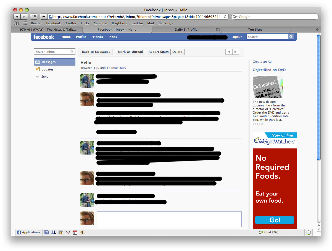Open Flickr bookmark in bookmarks bar

point(85,23)
